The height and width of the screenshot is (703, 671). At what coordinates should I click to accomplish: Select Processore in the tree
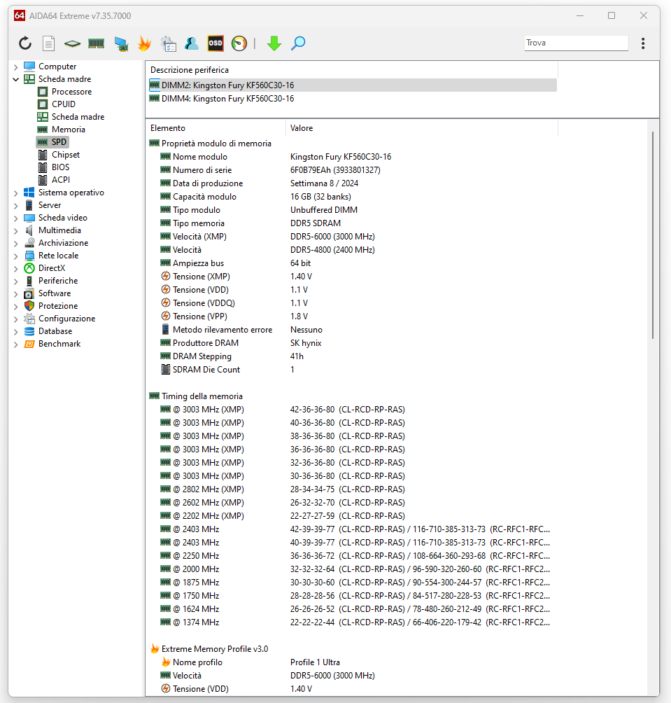(71, 92)
